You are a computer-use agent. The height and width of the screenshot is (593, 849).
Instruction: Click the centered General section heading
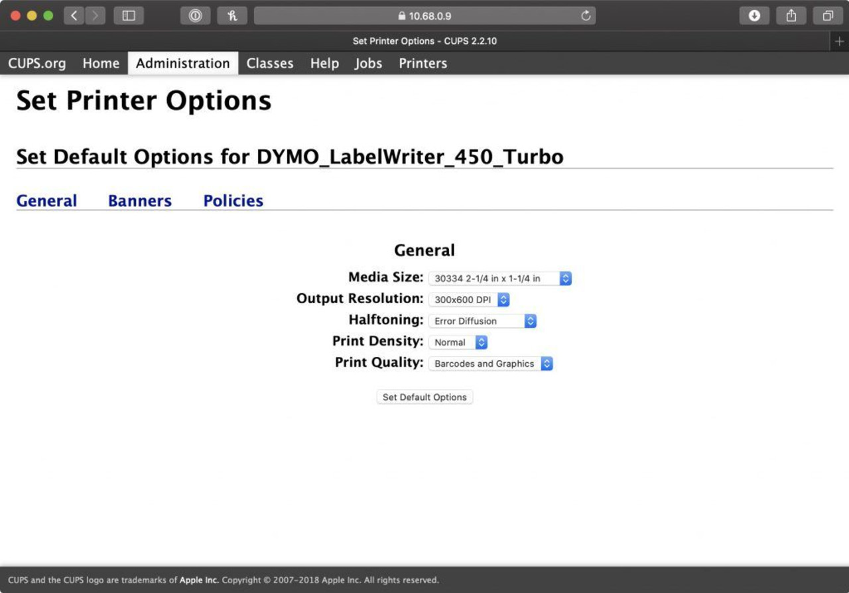pyautogui.click(x=424, y=250)
